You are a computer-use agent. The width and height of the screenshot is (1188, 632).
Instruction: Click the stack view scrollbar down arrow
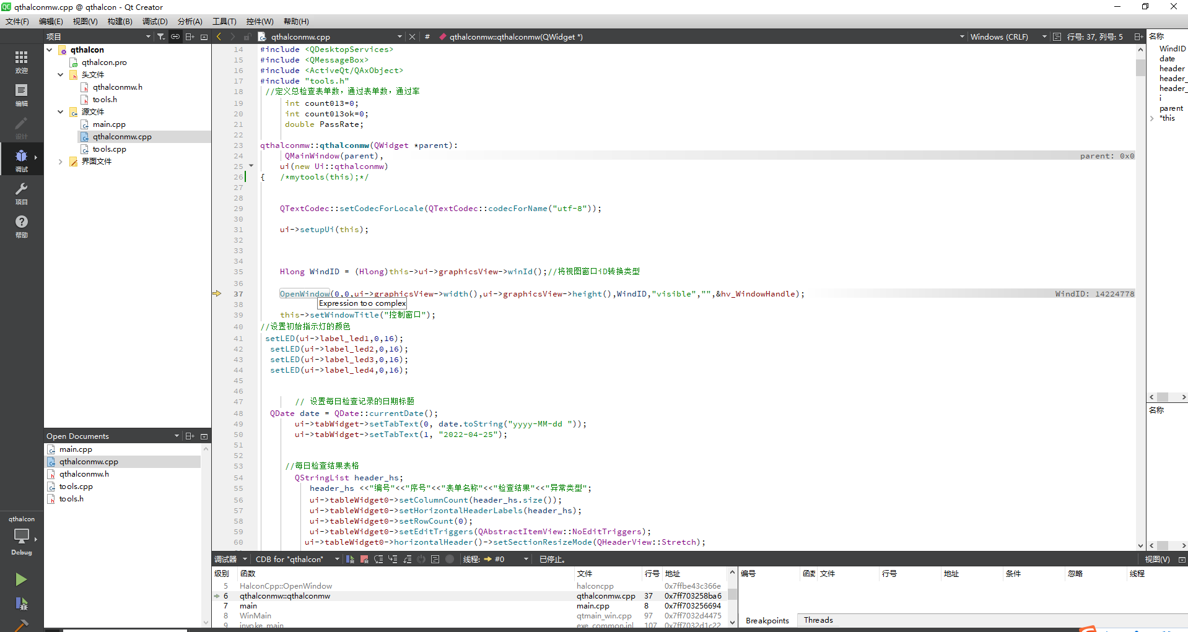click(732, 622)
